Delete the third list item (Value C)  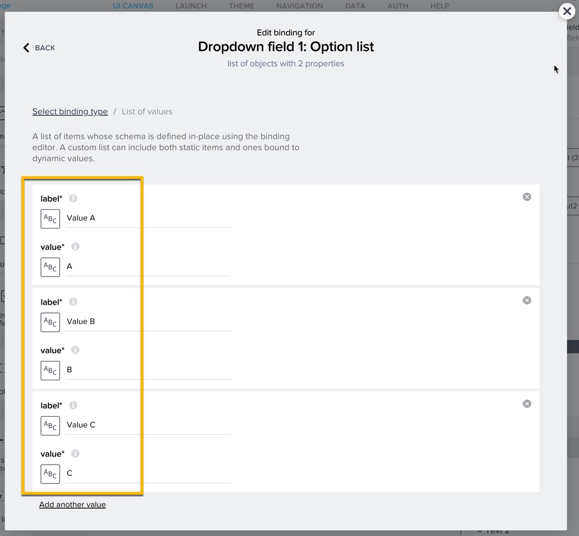pyautogui.click(x=527, y=404)
